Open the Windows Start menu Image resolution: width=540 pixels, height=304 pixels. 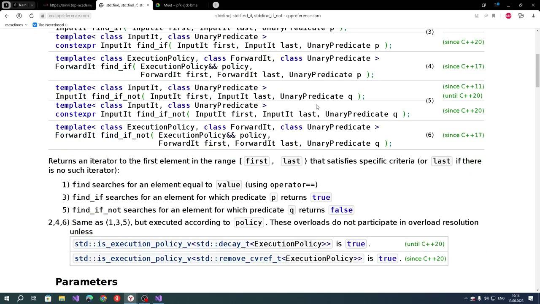coord(6,299)
